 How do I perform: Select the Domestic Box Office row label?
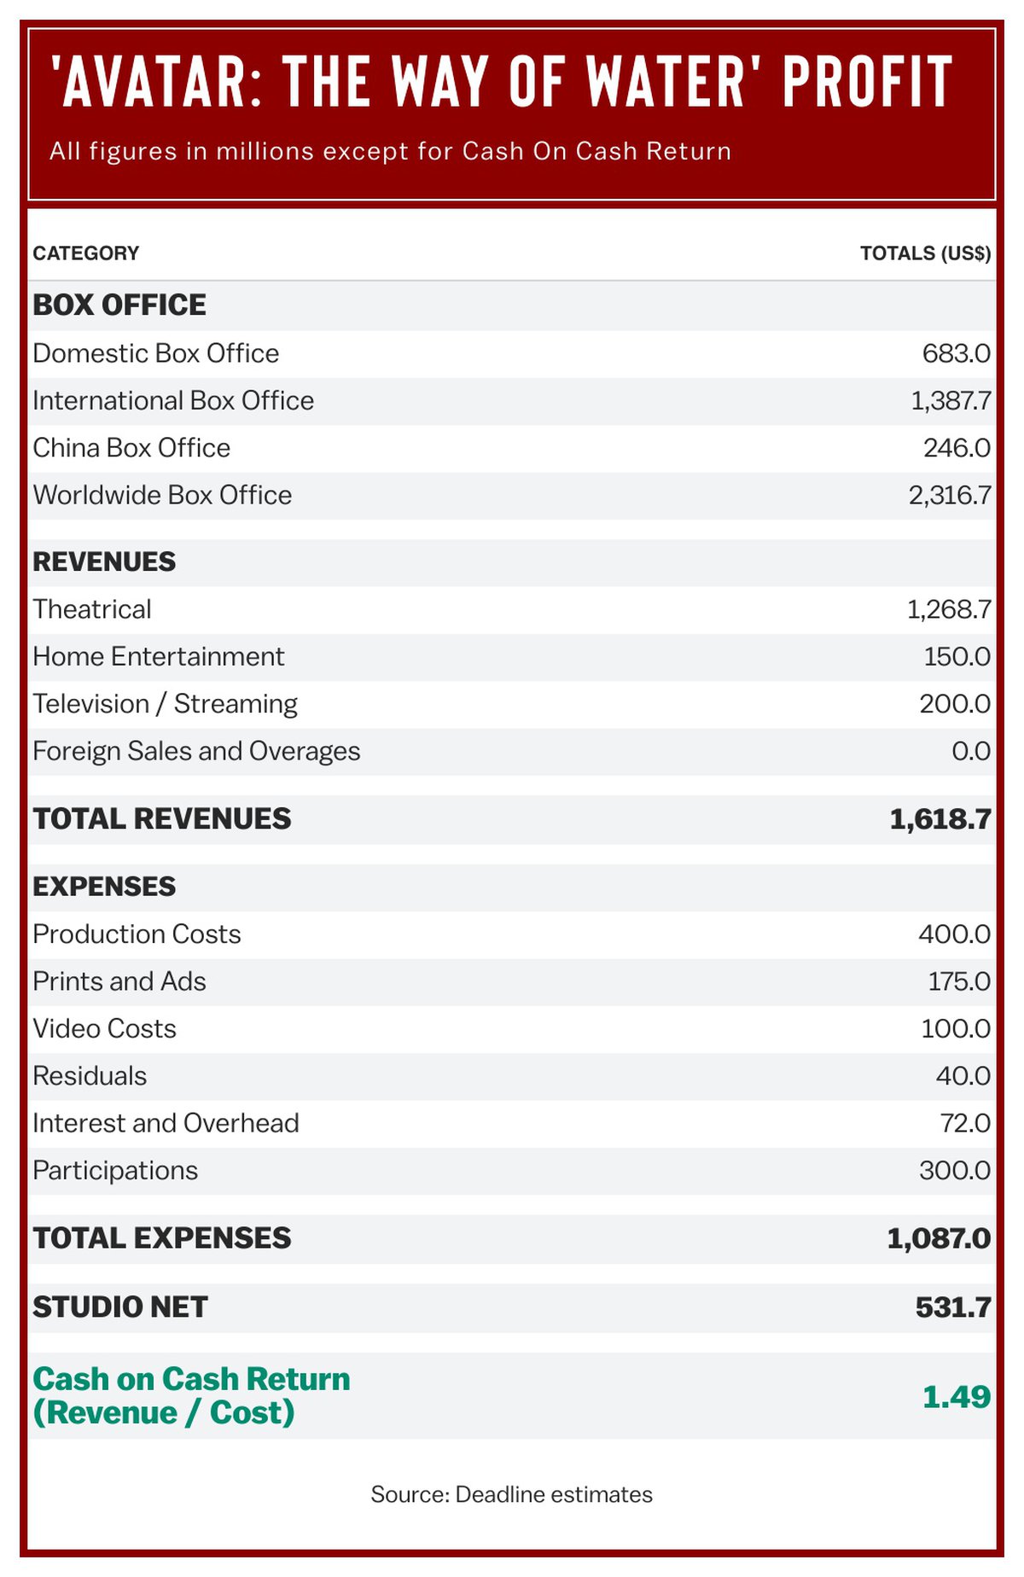[x=156, y=353]
